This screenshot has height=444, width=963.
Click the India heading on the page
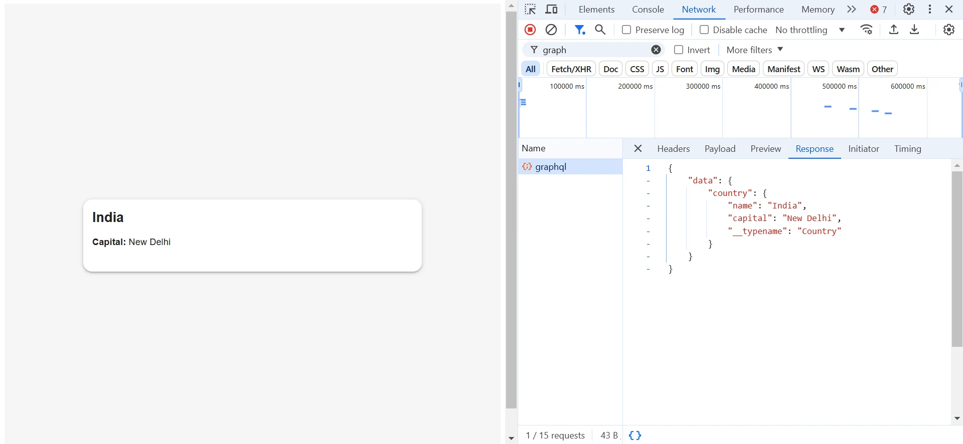(x=108, y=217)
